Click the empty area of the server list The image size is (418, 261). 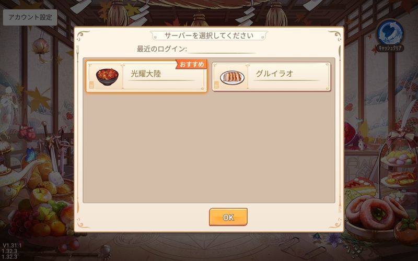tap(208, 147)
